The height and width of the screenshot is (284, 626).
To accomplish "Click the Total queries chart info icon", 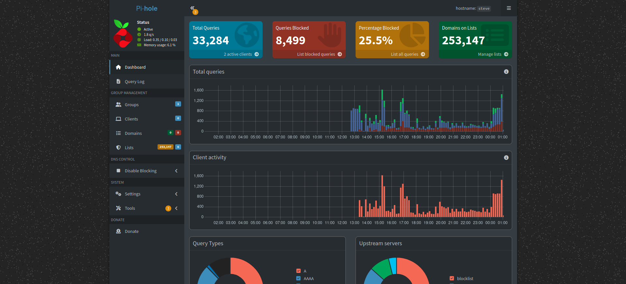I will click(506, 72).
